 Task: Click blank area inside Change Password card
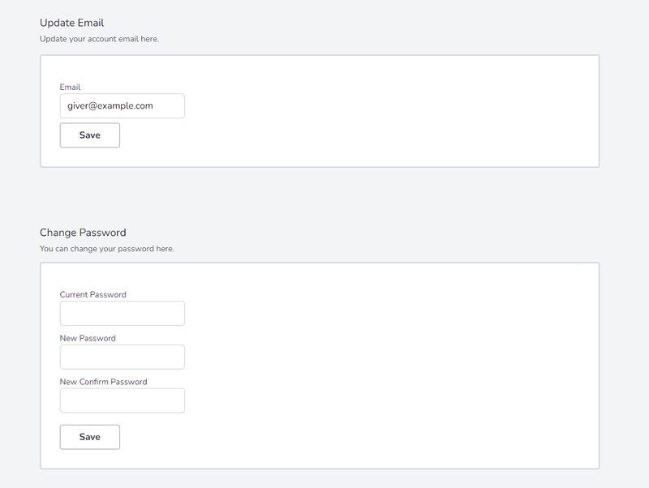(372, 364)
